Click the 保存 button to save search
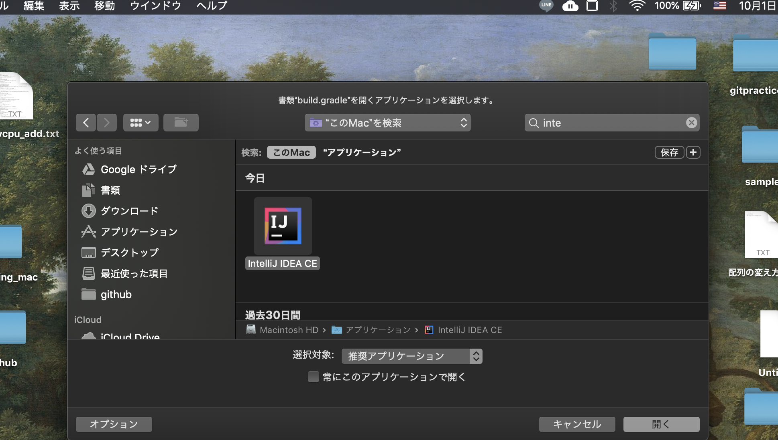778x440 pixels. coord(669,152)
